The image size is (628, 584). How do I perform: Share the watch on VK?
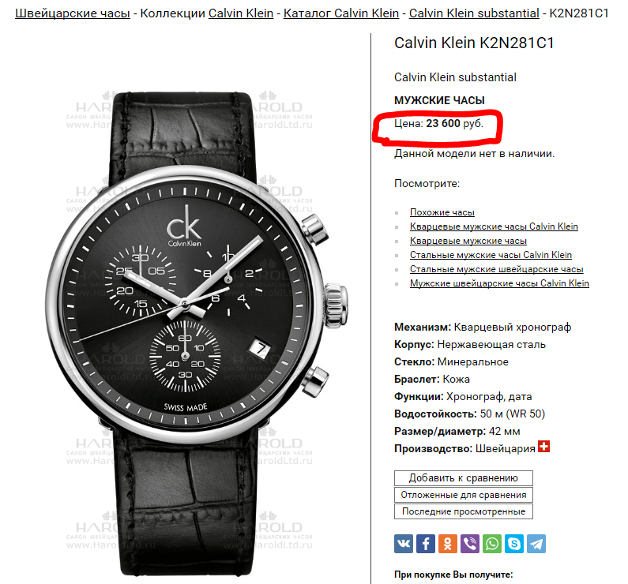point(404,544)
